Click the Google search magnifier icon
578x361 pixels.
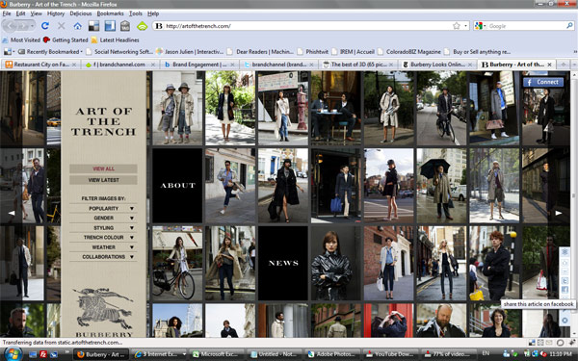569,26
